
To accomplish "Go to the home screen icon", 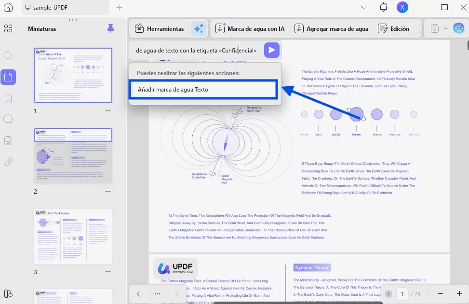I will pyautogui.click(x=8, y=7).
